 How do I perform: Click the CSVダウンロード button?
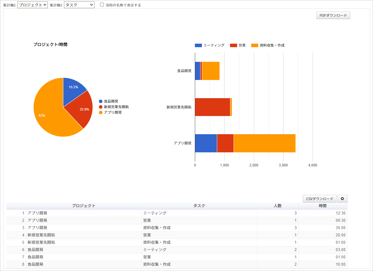tap(320, 199)
